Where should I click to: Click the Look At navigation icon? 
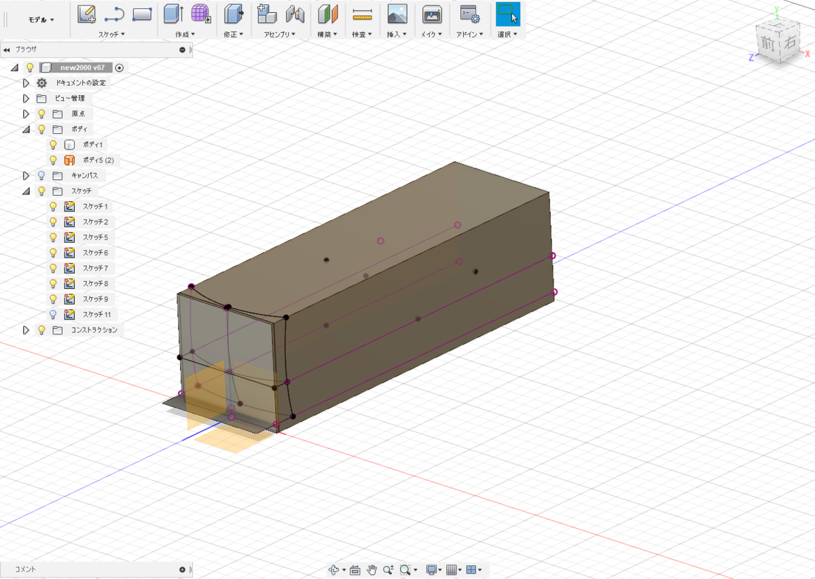tap(355, 569)
